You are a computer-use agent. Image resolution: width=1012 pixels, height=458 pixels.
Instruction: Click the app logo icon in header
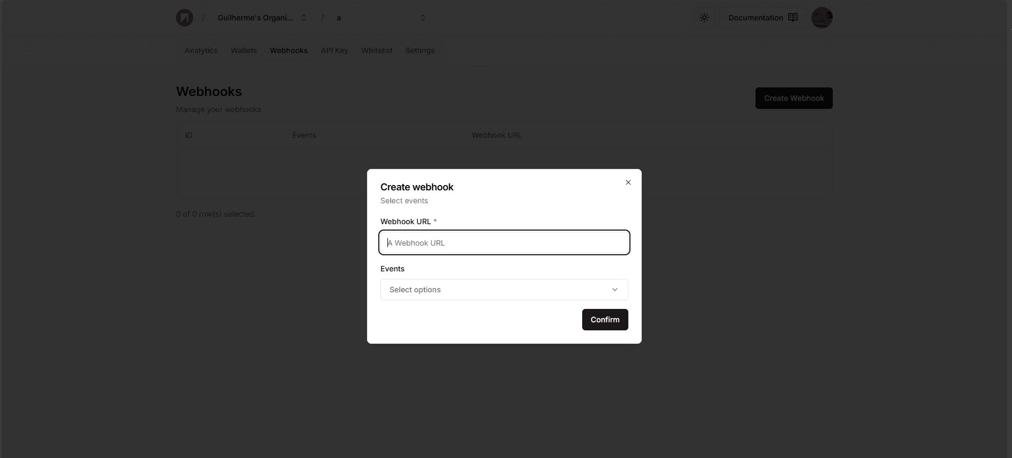coord(185,18)
